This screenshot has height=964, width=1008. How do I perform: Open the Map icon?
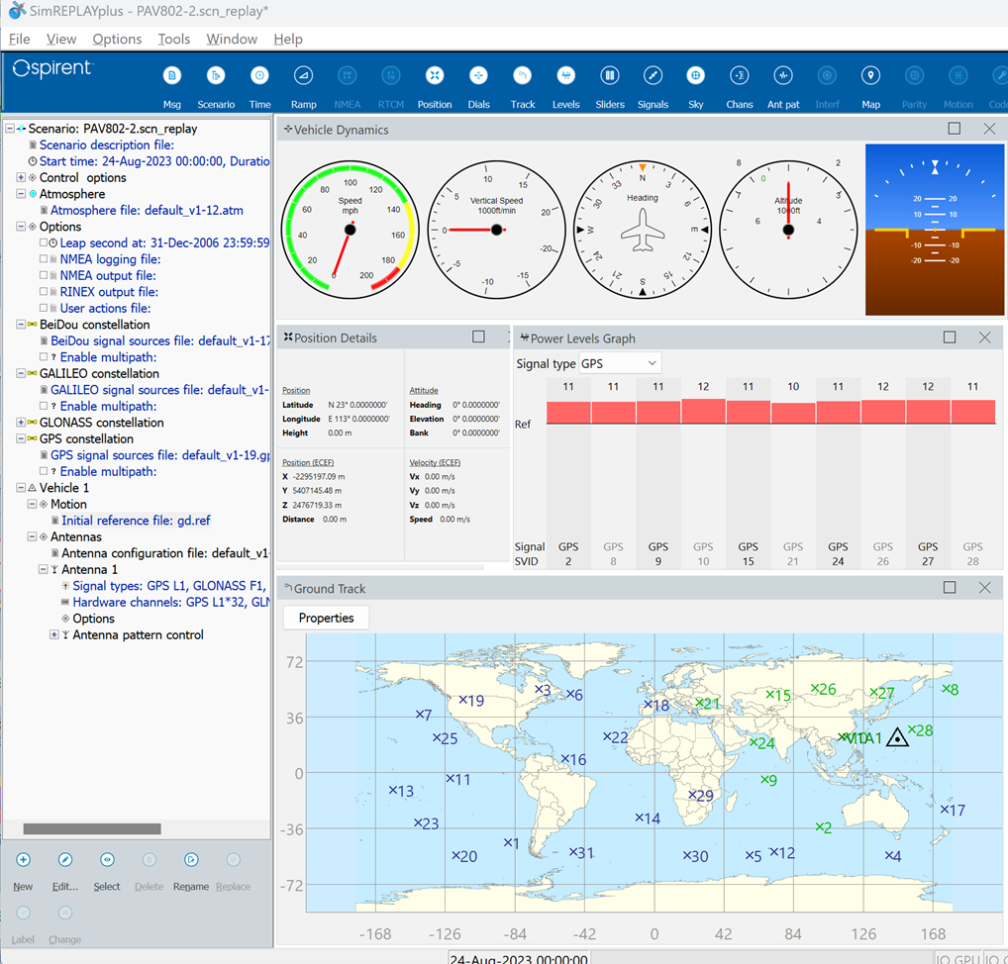pos(870,76)
